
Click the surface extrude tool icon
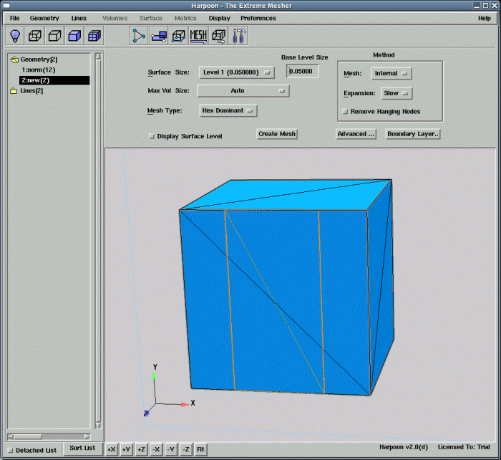[x=158, y=36]
